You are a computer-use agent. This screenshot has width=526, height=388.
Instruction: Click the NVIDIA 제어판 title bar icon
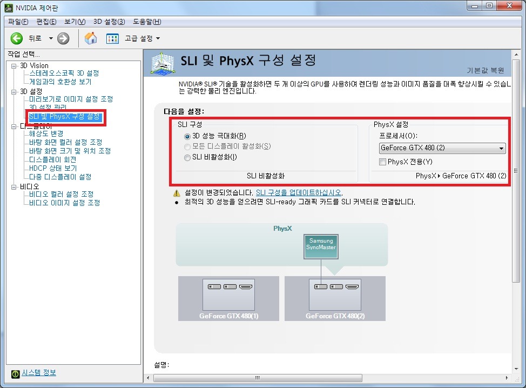[9, 8]
